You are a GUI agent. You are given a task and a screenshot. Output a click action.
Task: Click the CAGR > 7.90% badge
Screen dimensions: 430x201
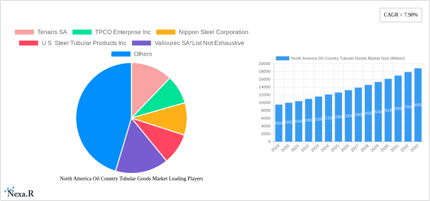(x=401, y=15)
